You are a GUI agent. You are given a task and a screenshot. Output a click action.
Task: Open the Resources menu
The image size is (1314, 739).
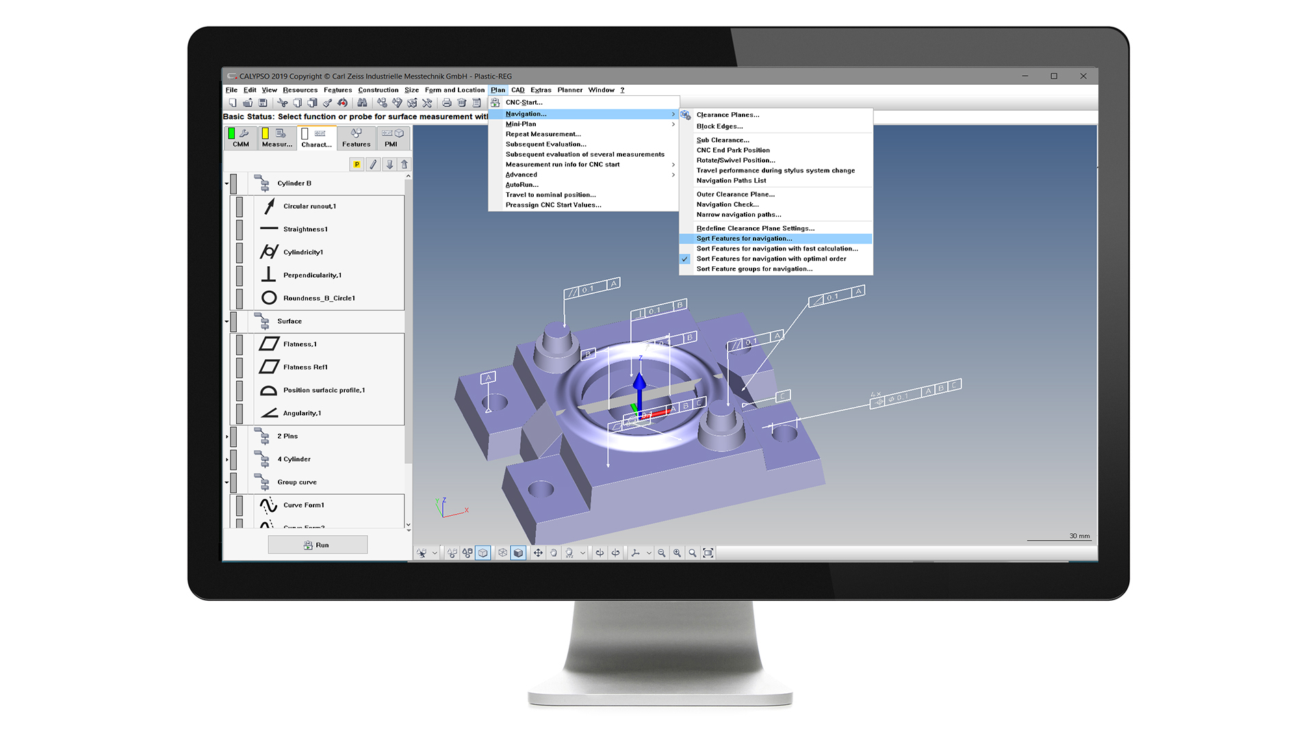click(300, 90)
